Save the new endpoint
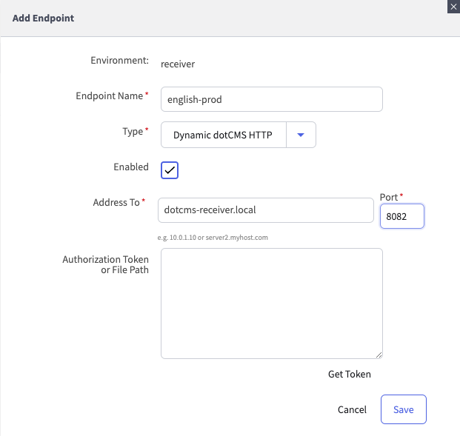 [403, 409]
